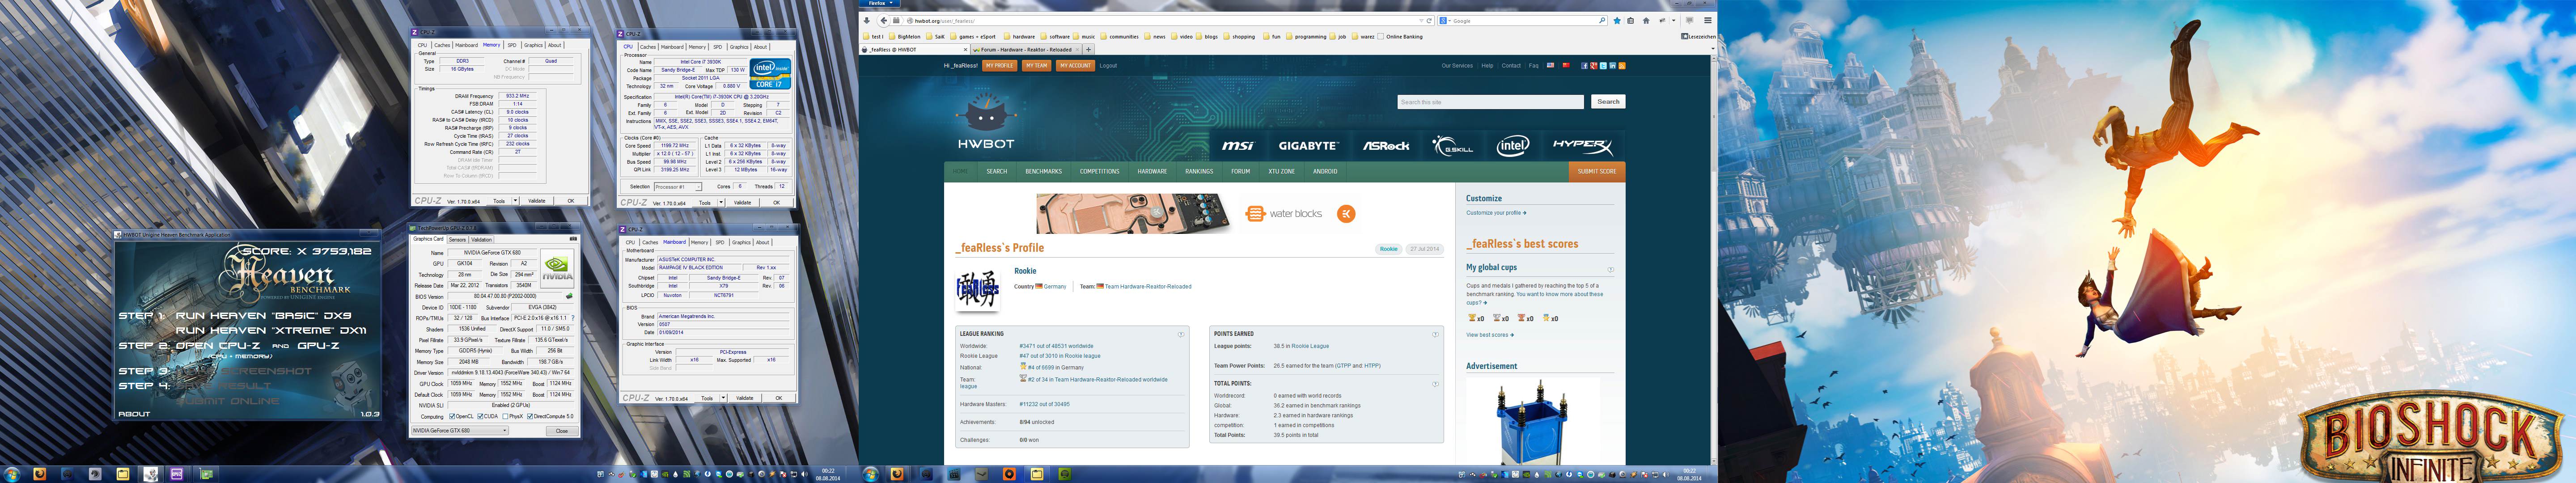Open the MSI sponsor logo
The width and height of the screenshot is (2576, 483).
(1238, 145)
